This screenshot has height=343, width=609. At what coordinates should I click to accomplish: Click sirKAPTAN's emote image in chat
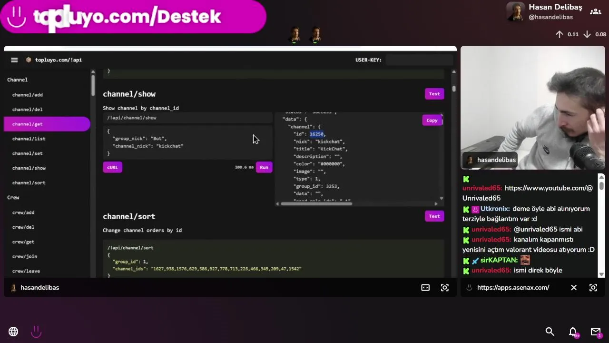[525, 260]
